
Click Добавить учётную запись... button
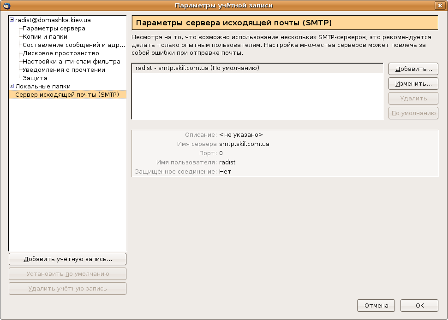click(67, 259)
